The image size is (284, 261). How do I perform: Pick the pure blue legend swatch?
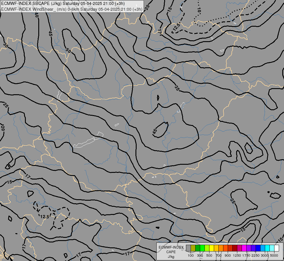258,248
